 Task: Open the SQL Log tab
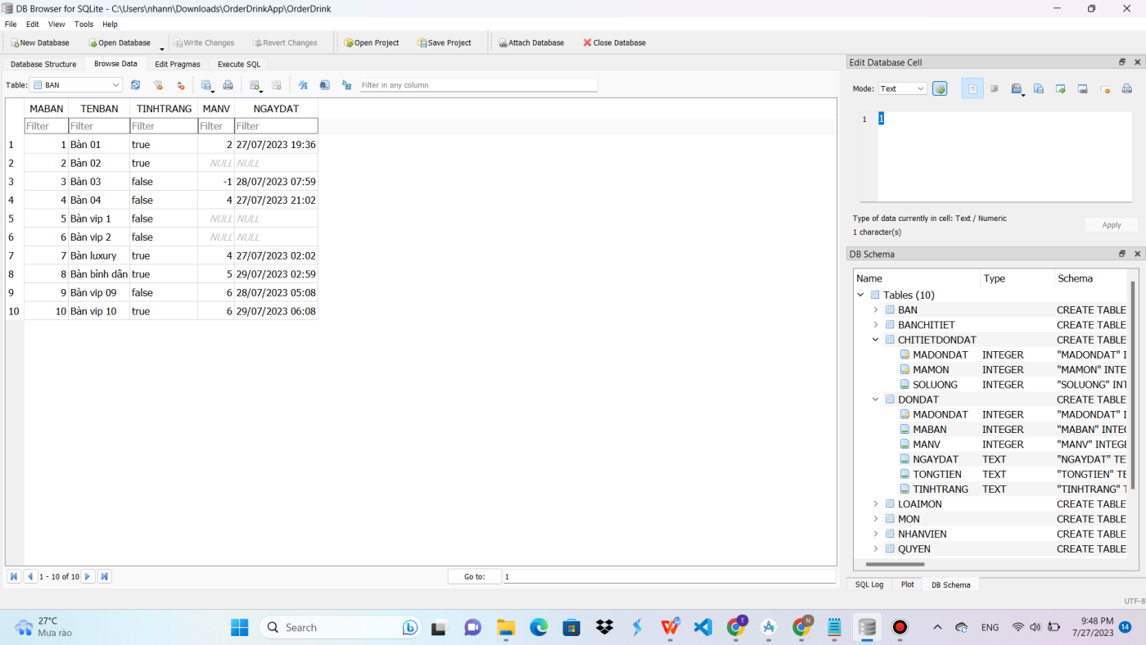(x=869, y=584)
